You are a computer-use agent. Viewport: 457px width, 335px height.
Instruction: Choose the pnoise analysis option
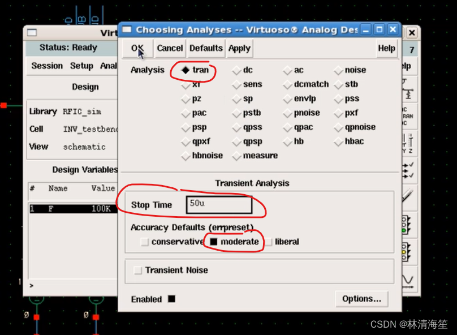click(x=287, y=113)
